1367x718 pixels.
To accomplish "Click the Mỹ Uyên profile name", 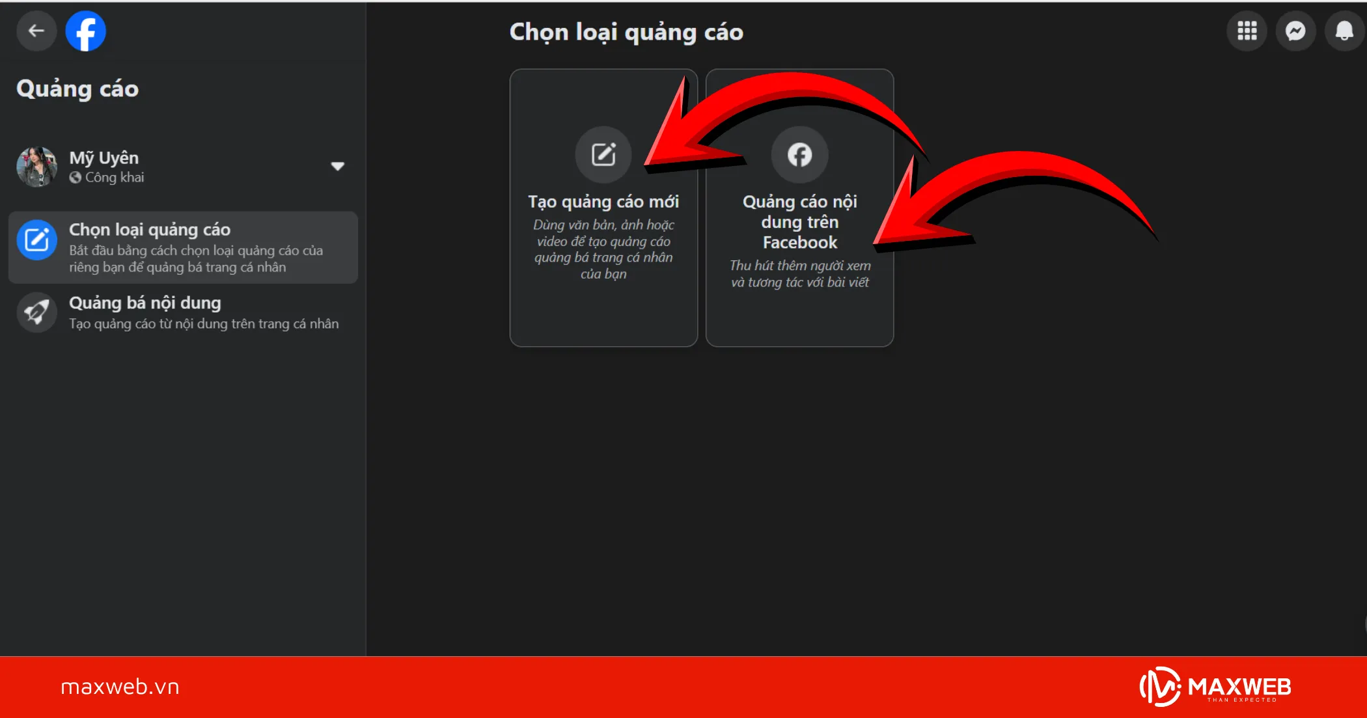I will coord(104,158).
